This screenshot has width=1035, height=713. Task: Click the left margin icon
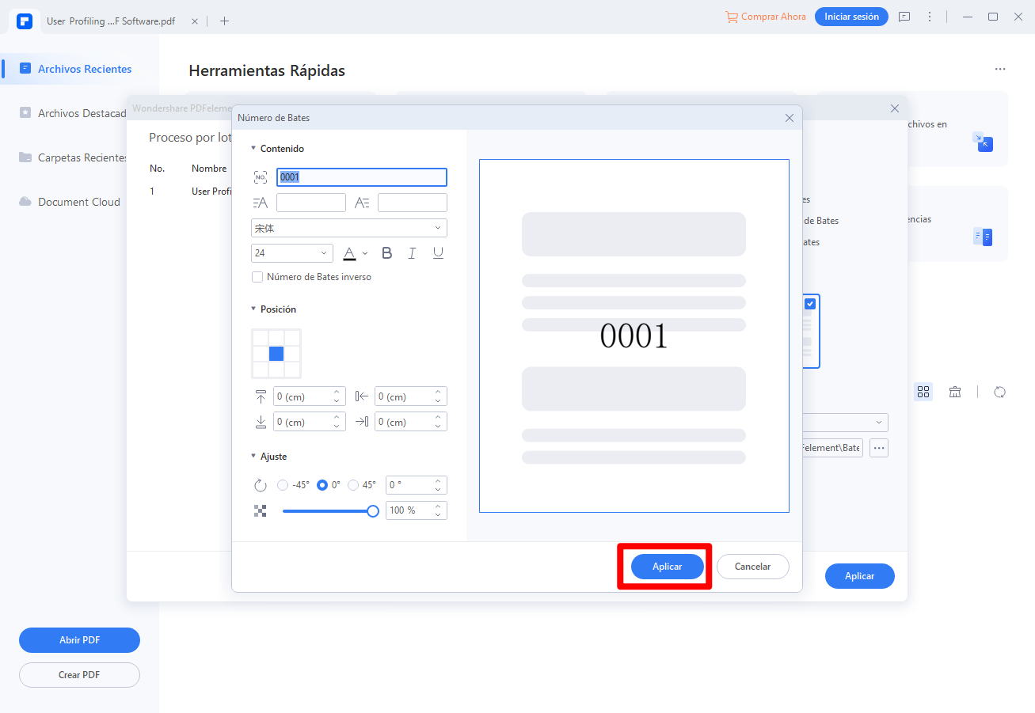(x=362, y=396)
